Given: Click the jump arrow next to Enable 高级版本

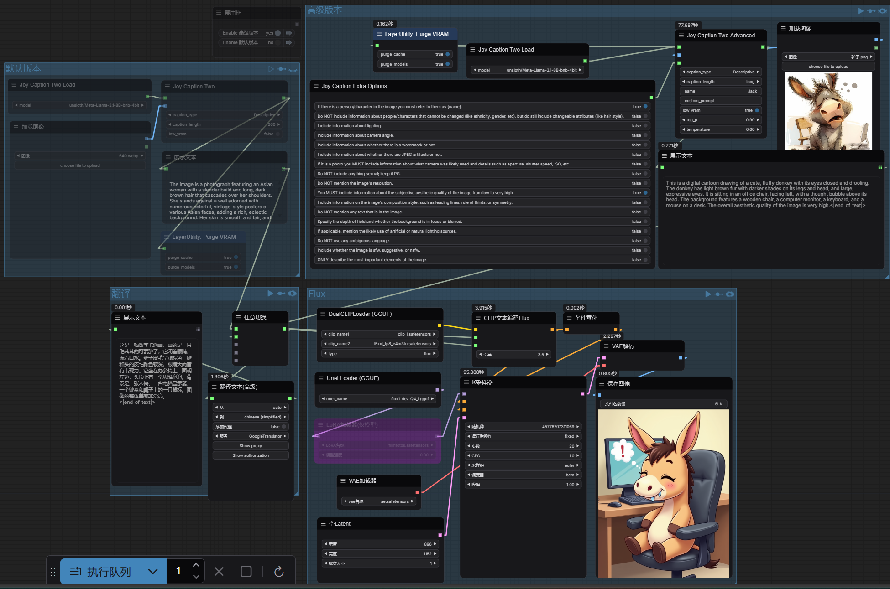Looking at the screenshot, I should tap(289, 33).
